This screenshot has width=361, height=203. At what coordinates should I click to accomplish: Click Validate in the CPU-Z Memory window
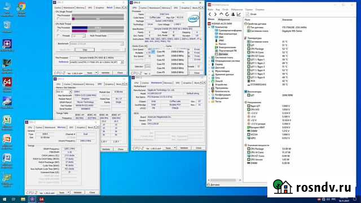78,192
